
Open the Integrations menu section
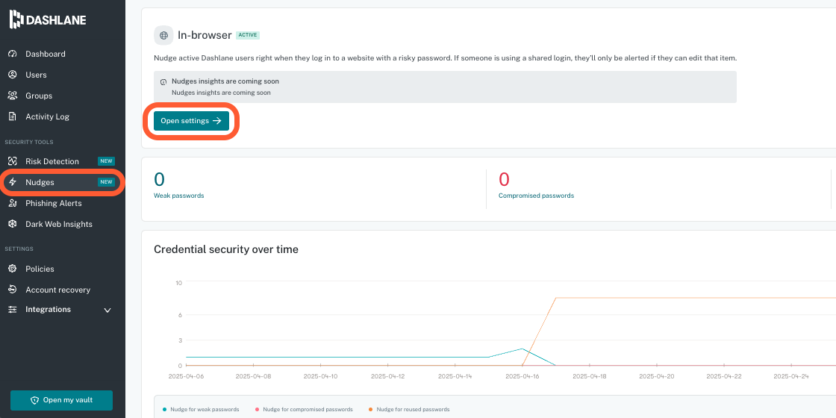(48, 309)
